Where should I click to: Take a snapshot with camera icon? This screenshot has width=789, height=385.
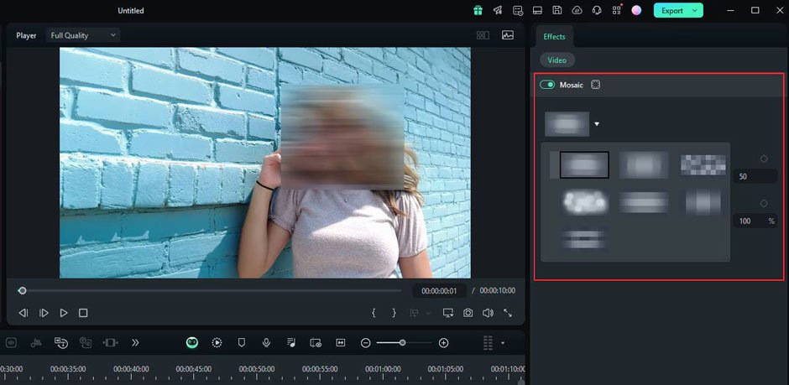point(468,313)
